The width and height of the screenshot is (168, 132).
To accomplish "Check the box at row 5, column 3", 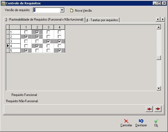I will click(48, 50).
